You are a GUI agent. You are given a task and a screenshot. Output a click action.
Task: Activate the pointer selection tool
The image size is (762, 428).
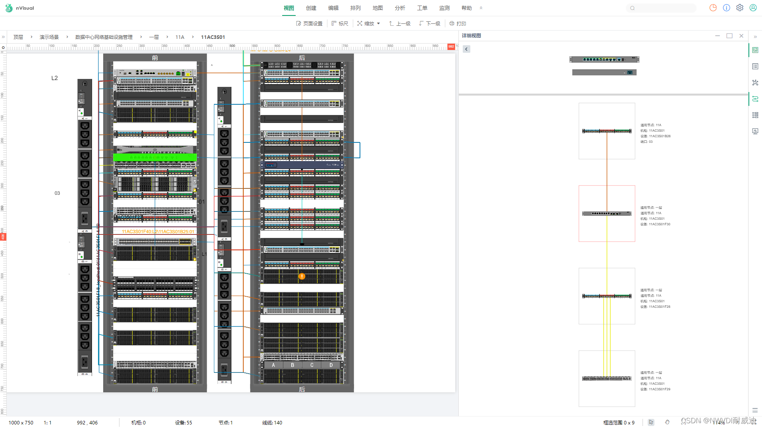click(x=651, y=422)
